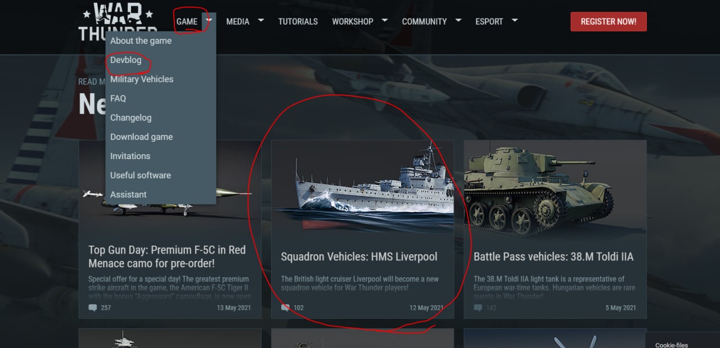The height and width of the screenshot is (348, 720).
Task: Click the Special offer description text
Action: [x=169, y=287]
